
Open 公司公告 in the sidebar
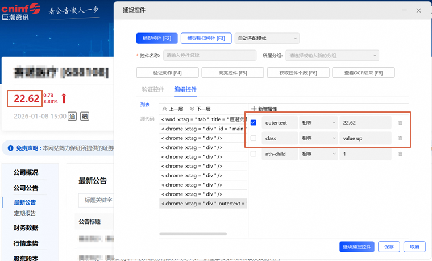[x=26, y=188]
